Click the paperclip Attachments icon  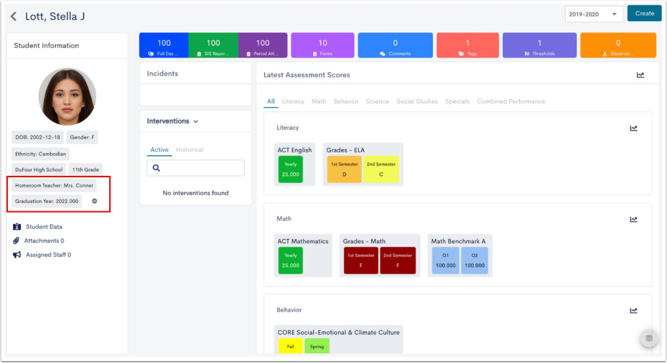16,241
